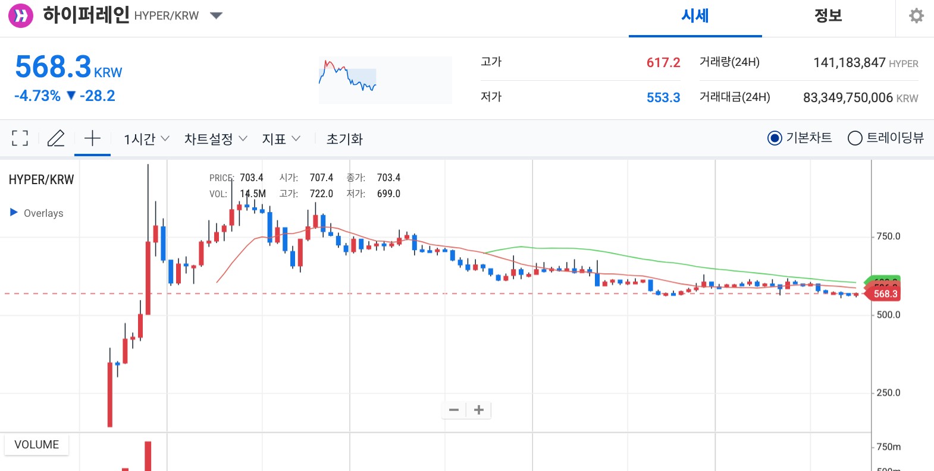The height and width of the screenshot is (471, 934).
Task: Open the 1시간 interval dropdown
Action: (x=146, y=139)
